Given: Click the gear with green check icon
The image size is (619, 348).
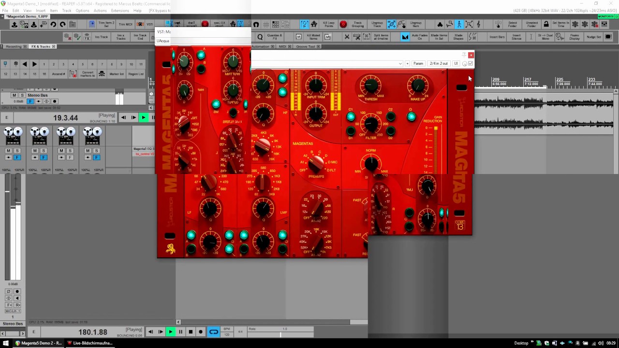Looking at the screenshot, I should point(77,37).
